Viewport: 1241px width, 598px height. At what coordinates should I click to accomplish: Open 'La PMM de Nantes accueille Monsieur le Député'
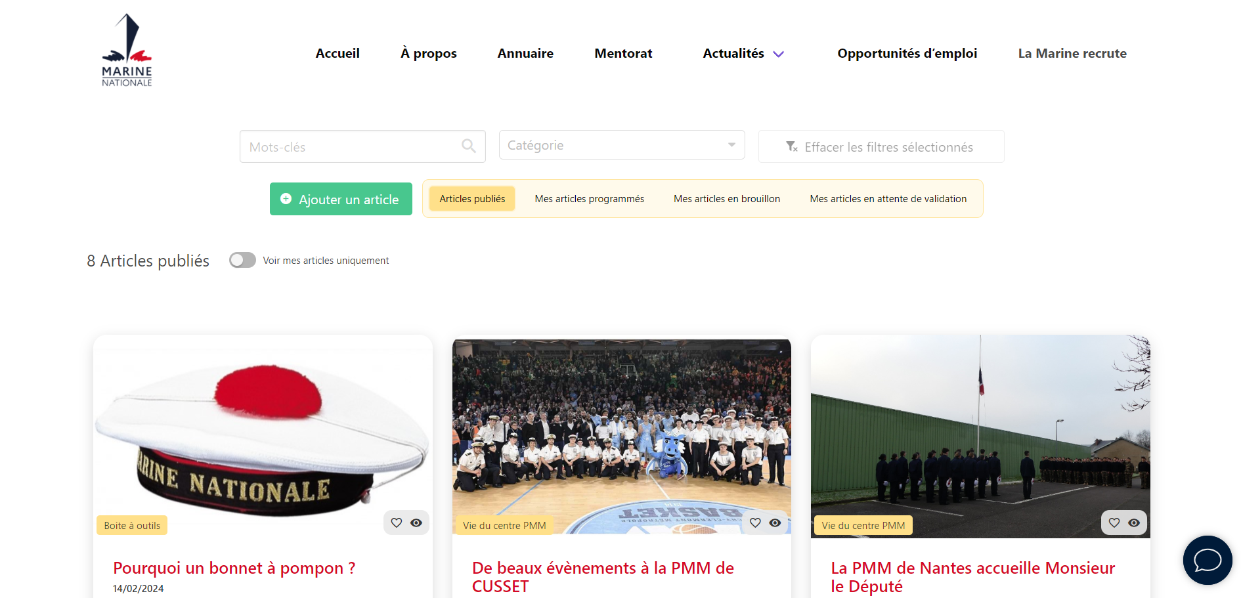coord(972,577)
